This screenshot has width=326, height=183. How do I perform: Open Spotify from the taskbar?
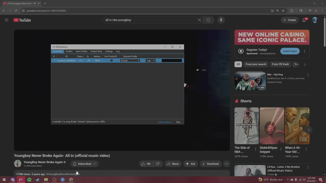29,180
